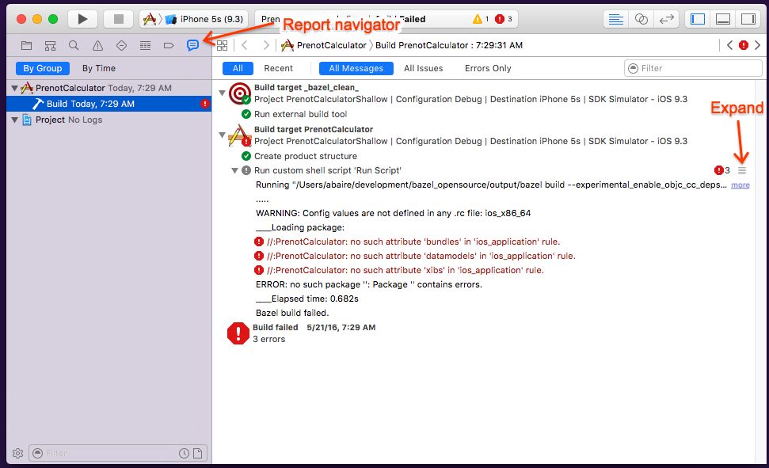Select the Bazel build failed. line
The image size is (769, 468).
point(292,313)
